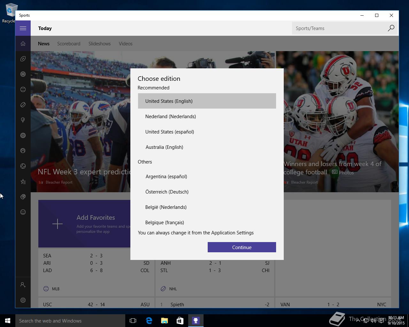The width and height of the screenshot is (409, 327).
Task: Click the Add Favorites tile text
Action: point(96,217)
